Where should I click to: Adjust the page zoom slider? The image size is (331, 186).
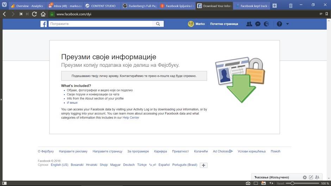292,183
